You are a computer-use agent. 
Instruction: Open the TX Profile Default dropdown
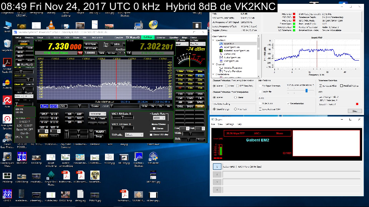pos(134,135)
